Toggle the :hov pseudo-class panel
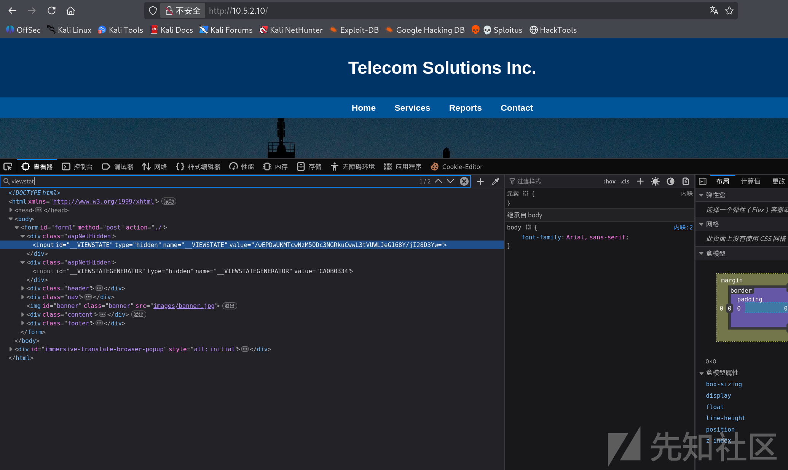This screenshot has height=470, width=788. click(609, 182)
